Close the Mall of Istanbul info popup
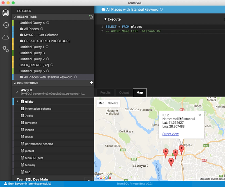The height and width of the screenshot is (187, 225). pyautogui.click(x=200, y=115)
